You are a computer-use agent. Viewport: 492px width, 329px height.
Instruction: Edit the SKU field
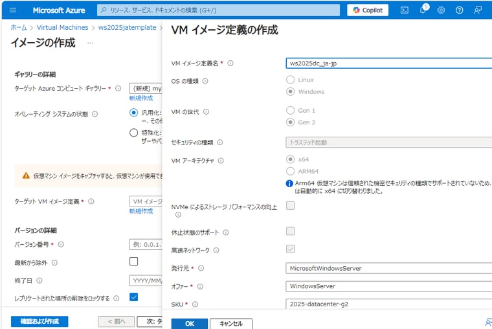389,304
